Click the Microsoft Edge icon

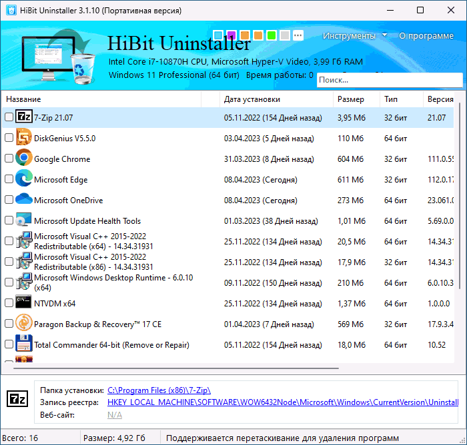coord(24,179)
